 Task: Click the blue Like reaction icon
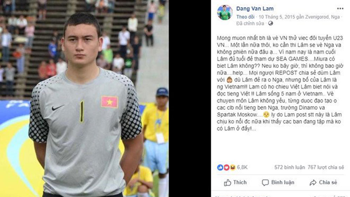pos(220,167)
